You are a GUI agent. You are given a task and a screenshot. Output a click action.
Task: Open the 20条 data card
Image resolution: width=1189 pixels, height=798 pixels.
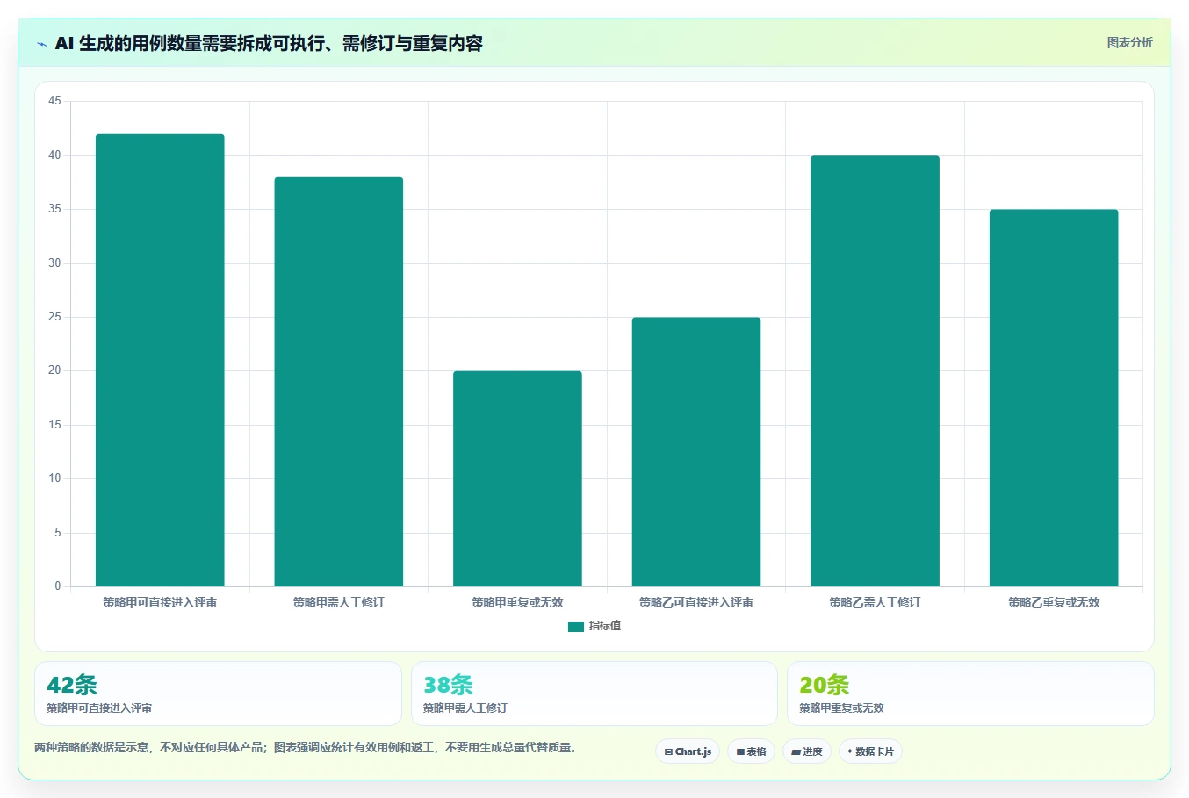pyautogui.click(x=970, y=694)
